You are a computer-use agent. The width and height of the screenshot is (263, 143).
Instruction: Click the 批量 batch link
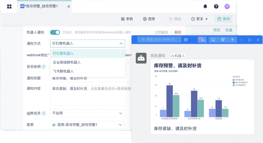coord(229,30)
